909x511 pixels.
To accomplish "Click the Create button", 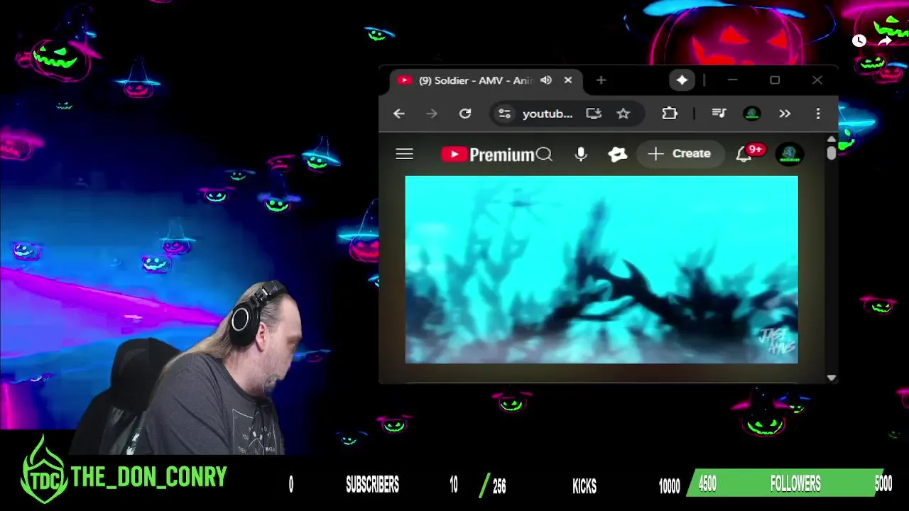I will [x=679, y=153].
